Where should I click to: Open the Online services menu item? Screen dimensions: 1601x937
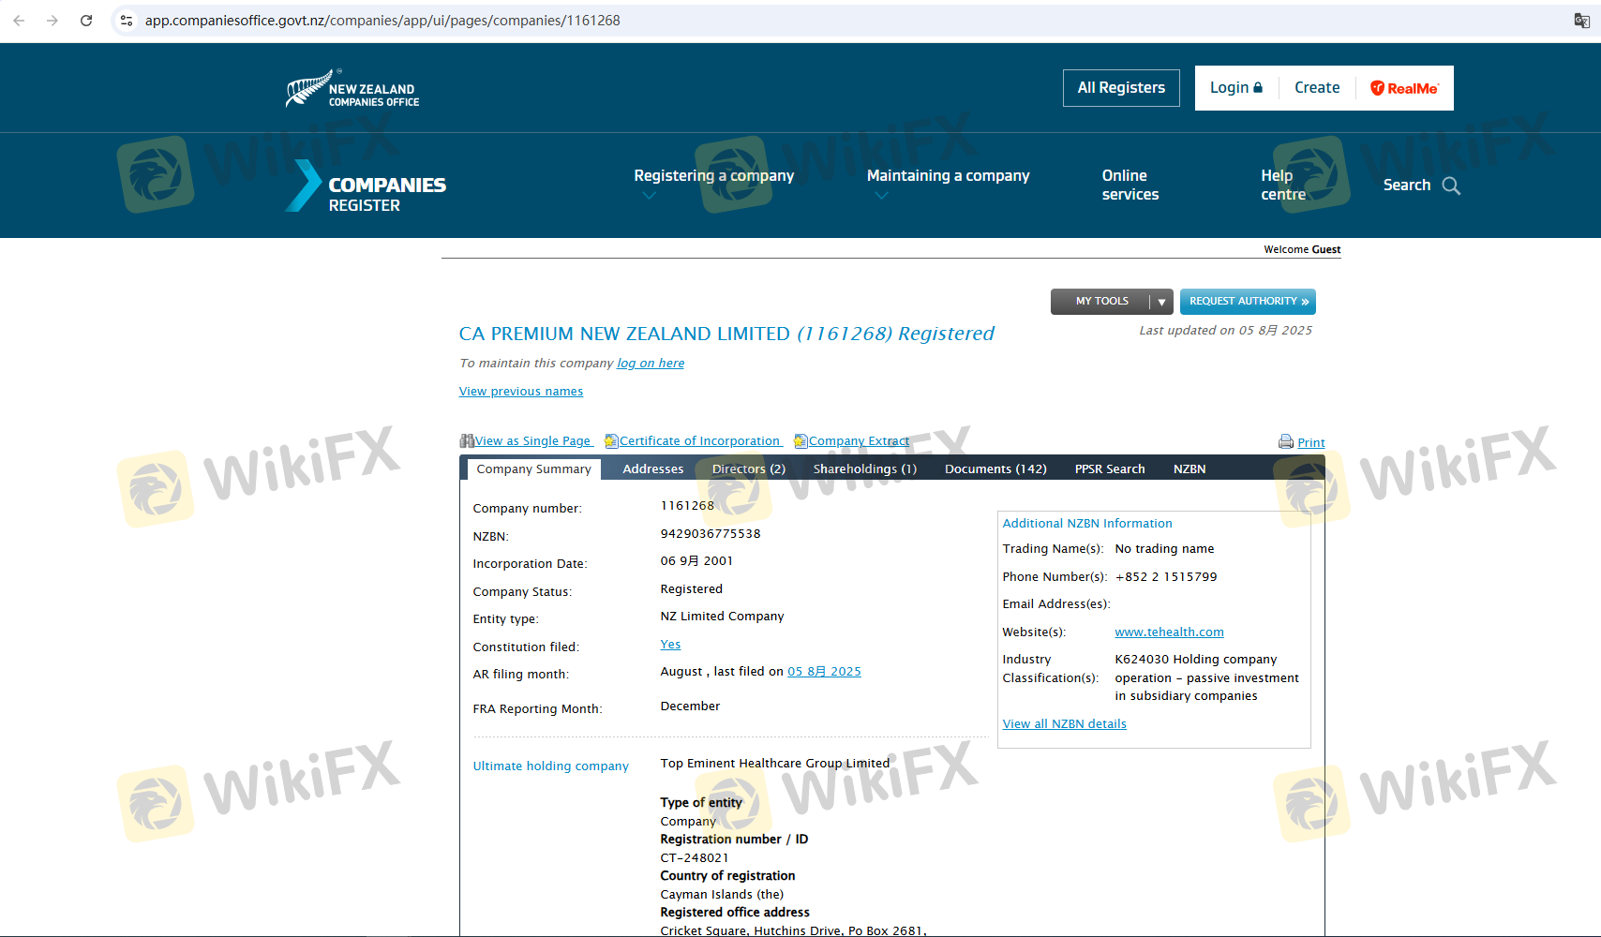1130,186
